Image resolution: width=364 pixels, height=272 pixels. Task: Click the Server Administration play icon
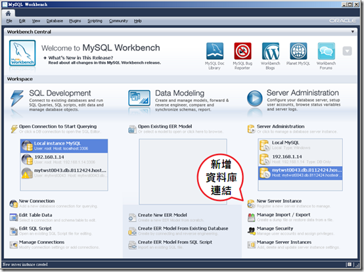click(255, 99)
